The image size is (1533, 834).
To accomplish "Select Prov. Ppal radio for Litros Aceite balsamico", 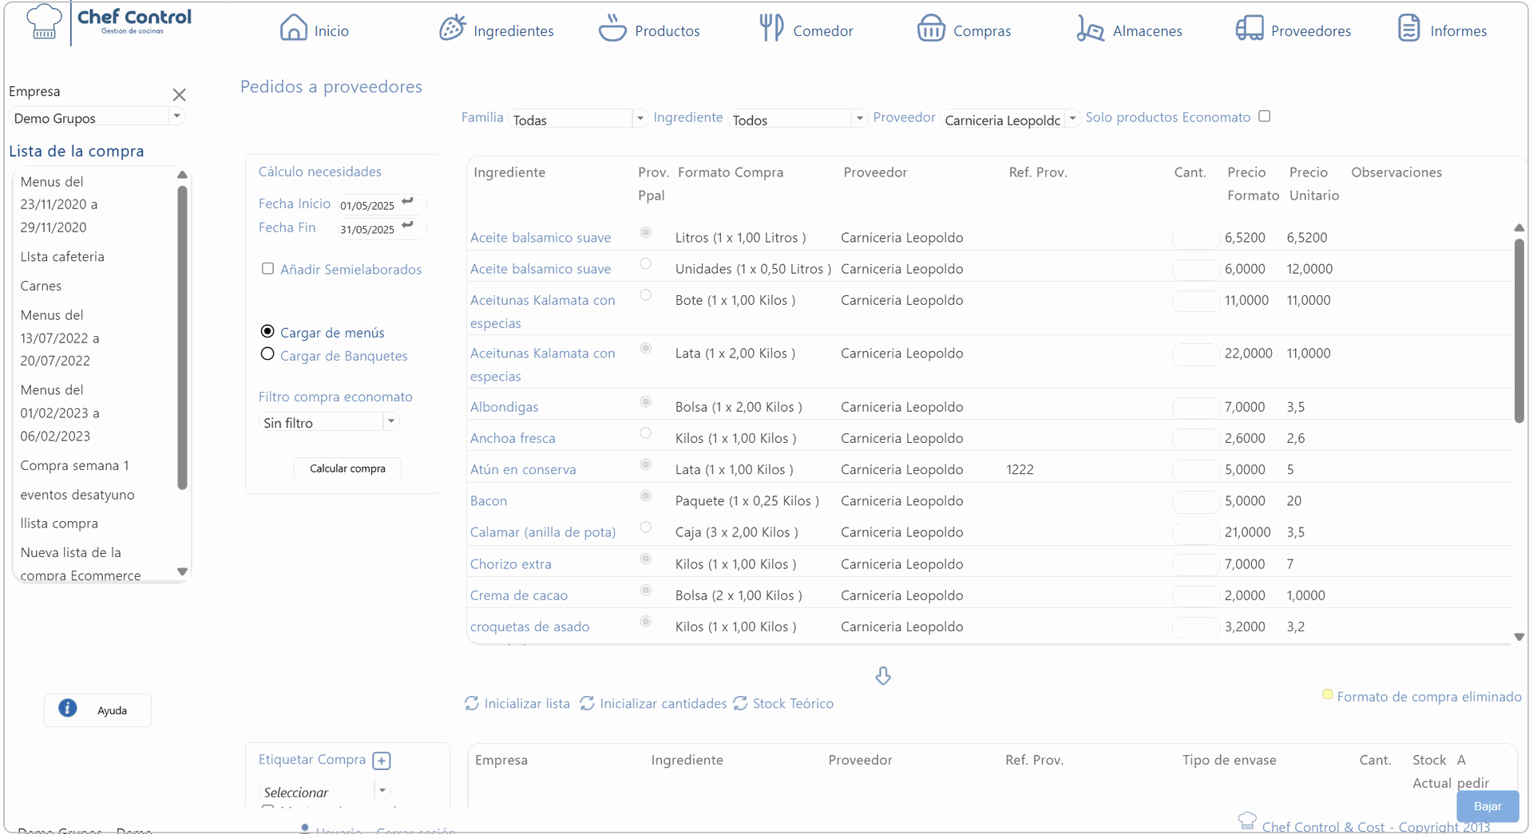I will [646, 233].
